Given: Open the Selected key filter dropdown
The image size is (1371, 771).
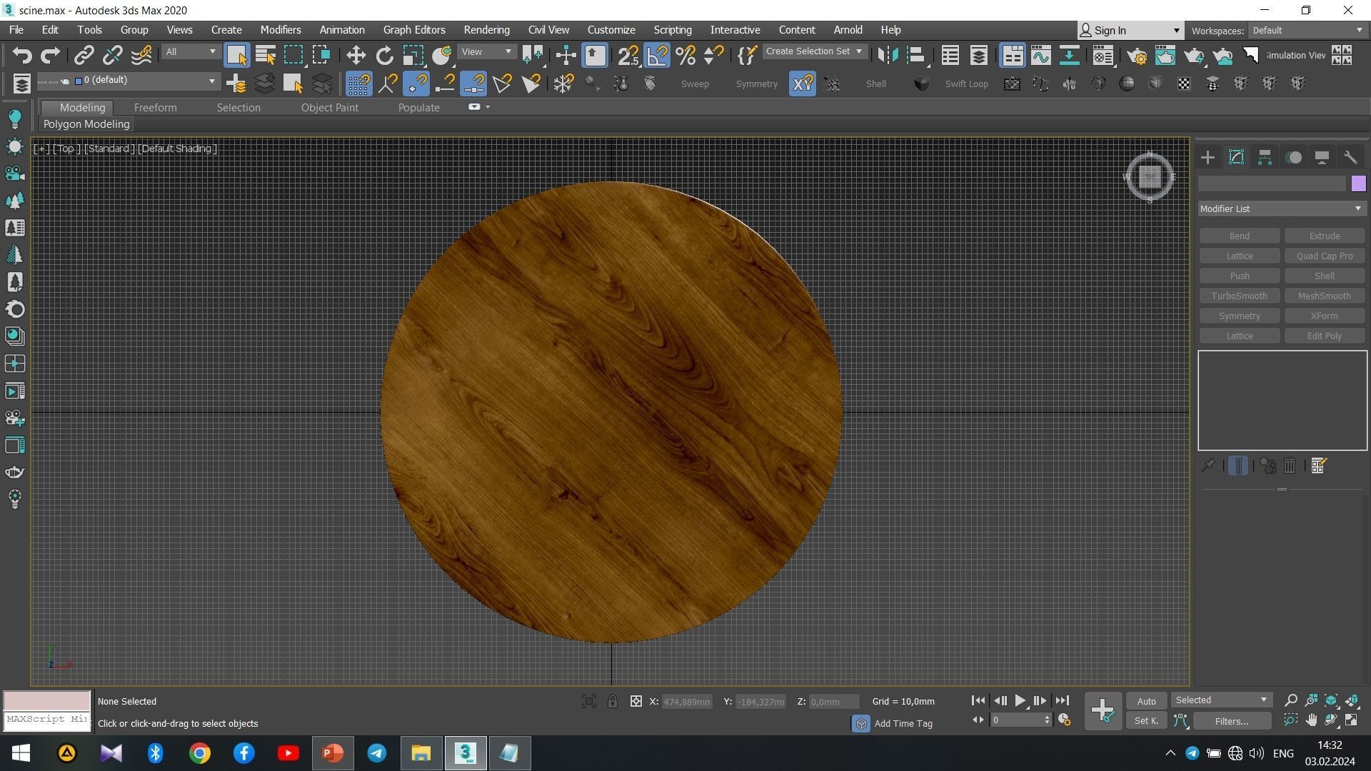Looking at the screenshot, I should coord(1221,700).
